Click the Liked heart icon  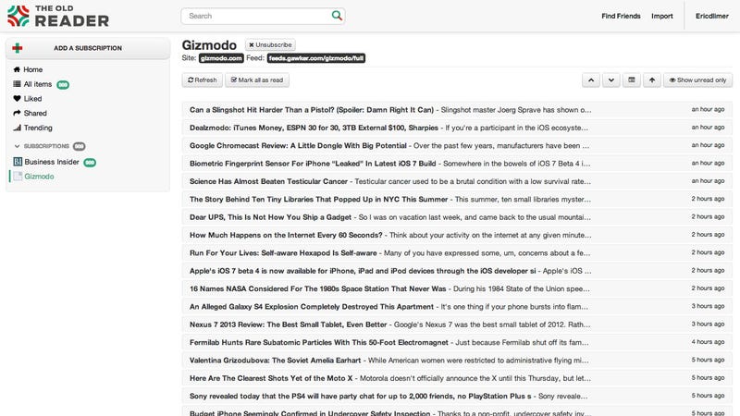[17, 99]
